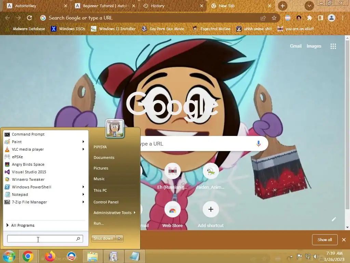The height and width of the screenshot is (263, 350).
Task: Click the Windows Start orb
Action: (9, 256)
